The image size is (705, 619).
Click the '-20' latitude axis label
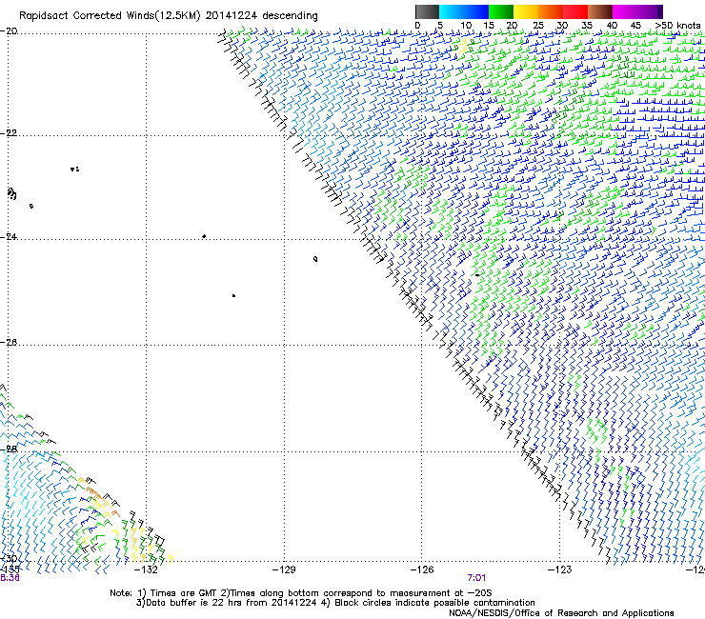9,31
